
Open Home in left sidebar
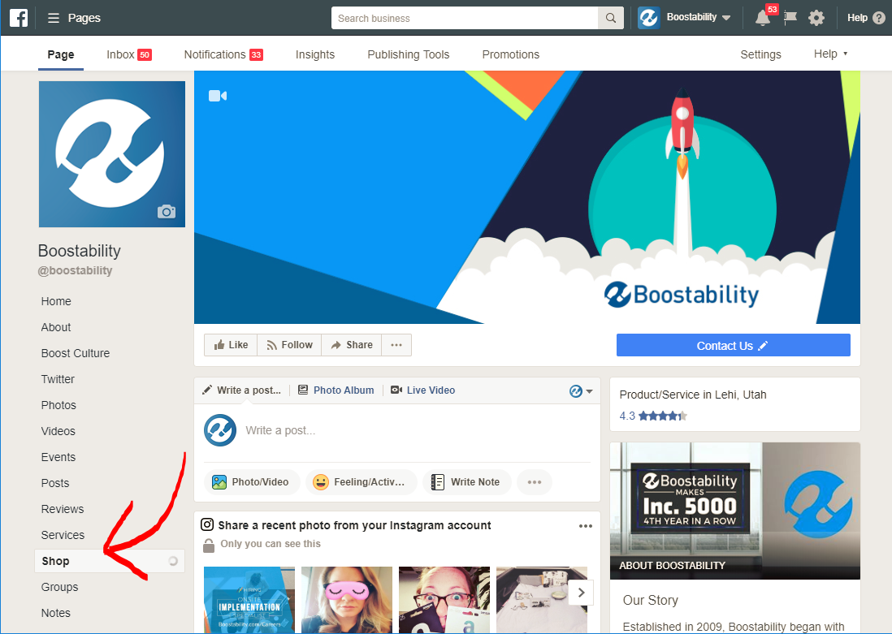(x=56, y=301)
